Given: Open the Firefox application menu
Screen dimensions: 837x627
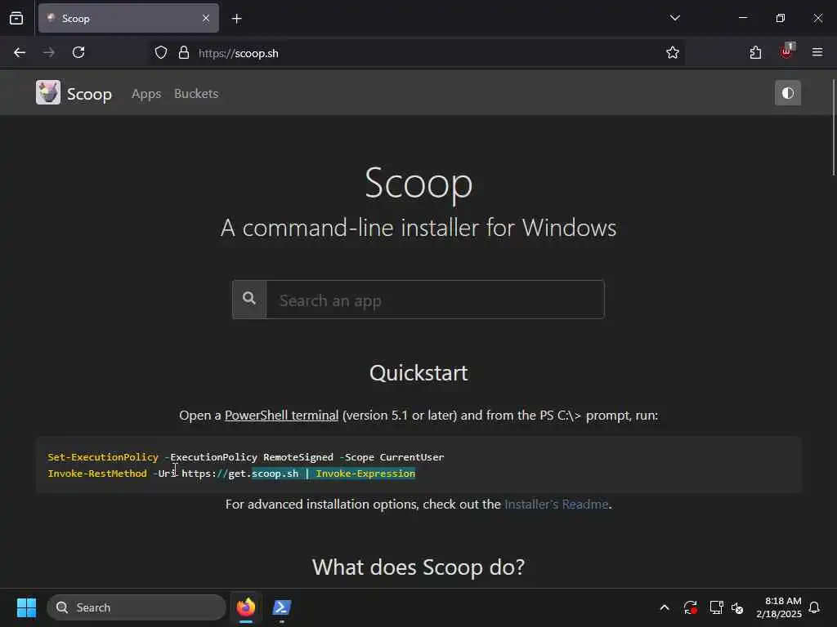Looking at the screenshot, I should pos(817,52).
